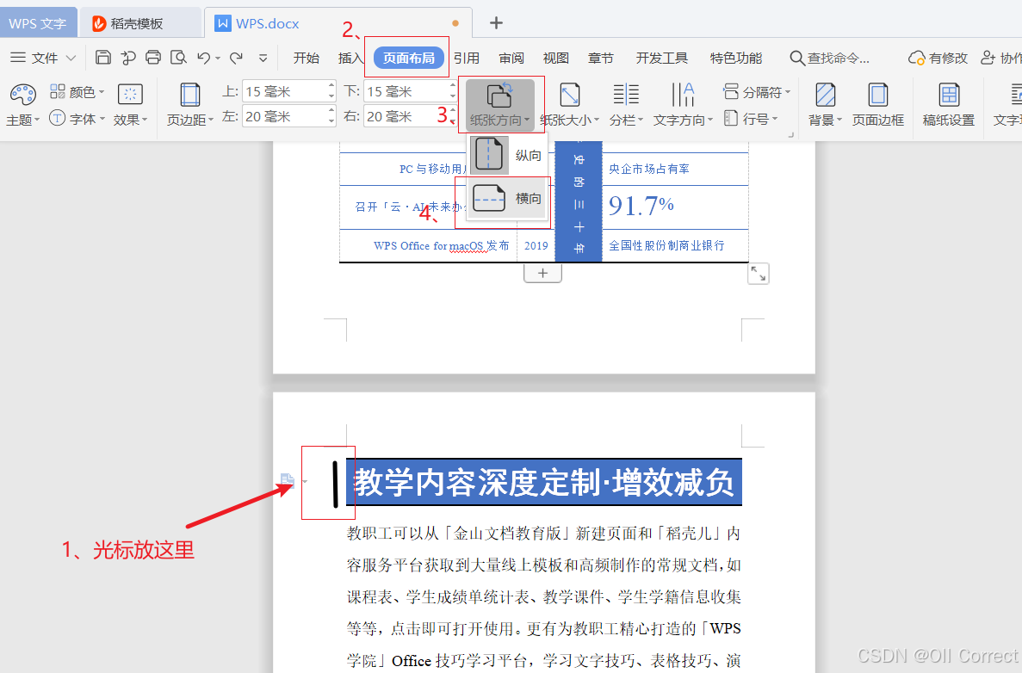Open the 文字方向 text direction dropdown

(683, 105)
